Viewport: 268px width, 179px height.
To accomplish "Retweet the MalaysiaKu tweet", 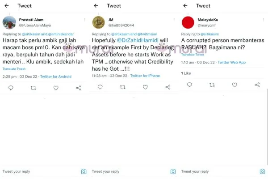I will click(212, 85).
